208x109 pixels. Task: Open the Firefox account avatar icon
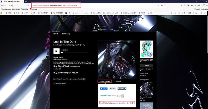click(x=188, y=5)
